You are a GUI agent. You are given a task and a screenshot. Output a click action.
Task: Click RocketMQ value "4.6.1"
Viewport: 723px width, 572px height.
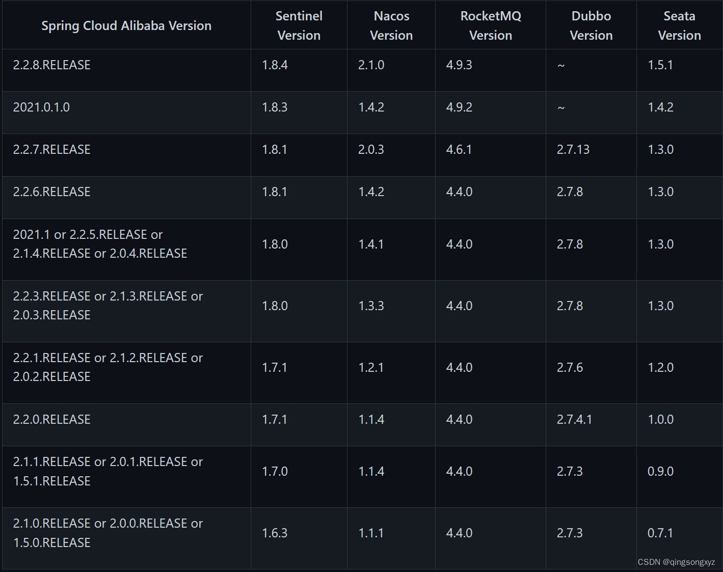(x=459, y=150)
